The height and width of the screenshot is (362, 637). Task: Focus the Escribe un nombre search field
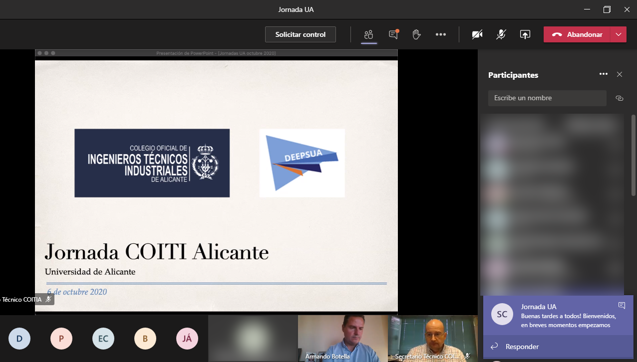(547, 98)
